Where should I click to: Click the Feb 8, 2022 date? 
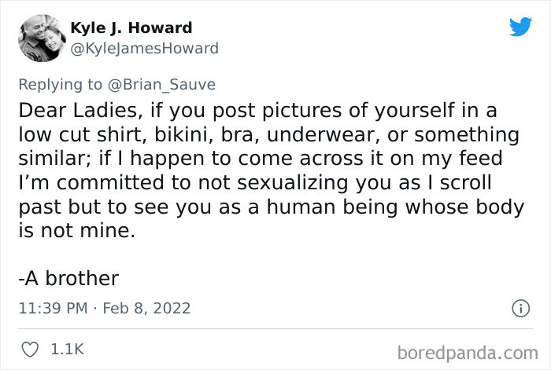point(145,308)
